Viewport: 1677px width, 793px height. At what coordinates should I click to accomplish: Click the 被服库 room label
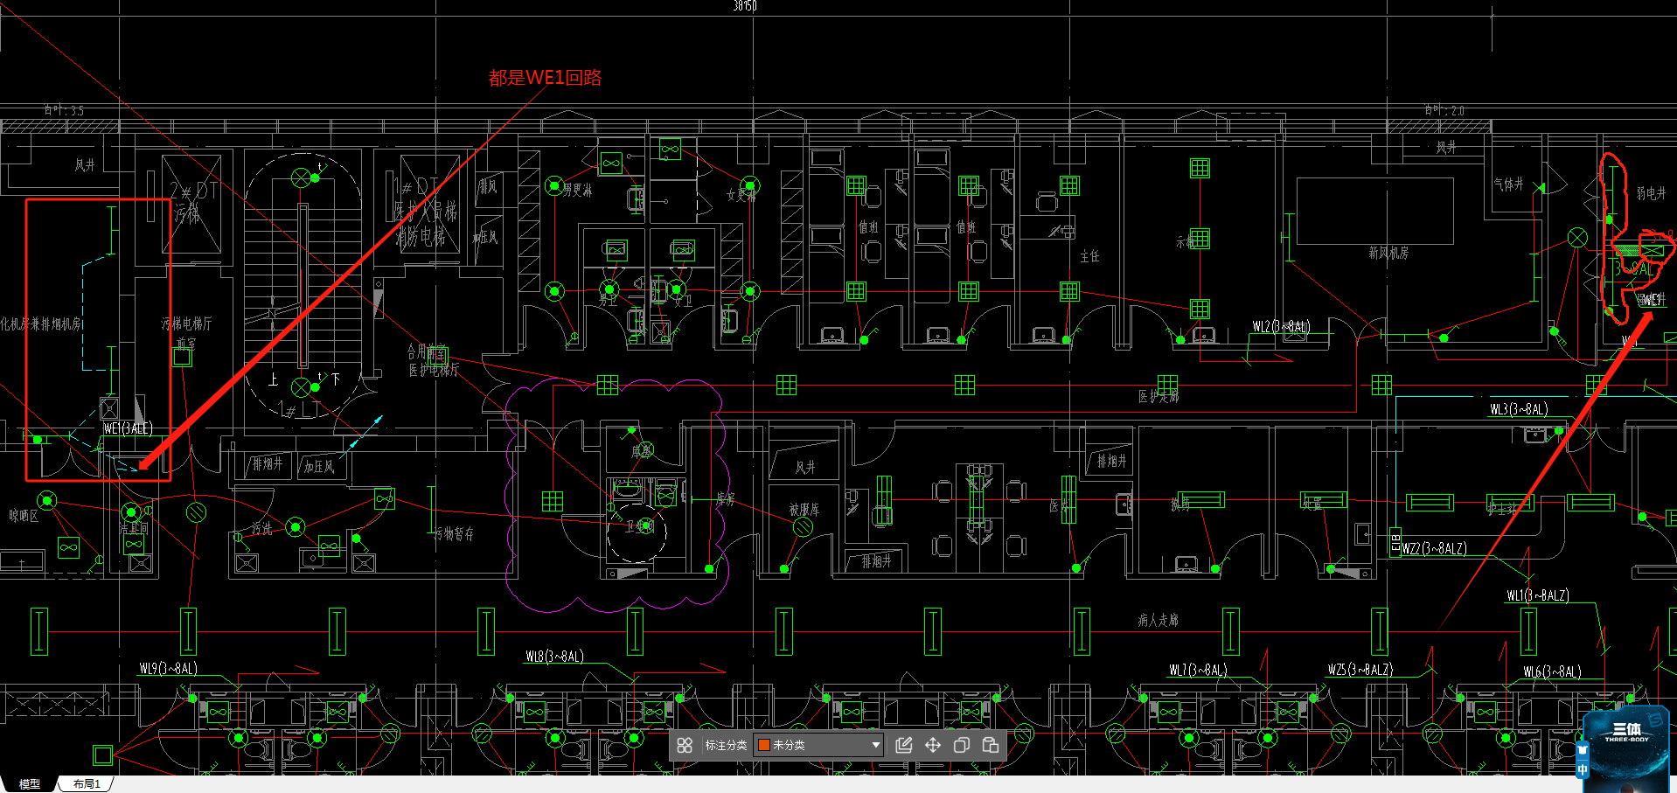tap(804, 509)
